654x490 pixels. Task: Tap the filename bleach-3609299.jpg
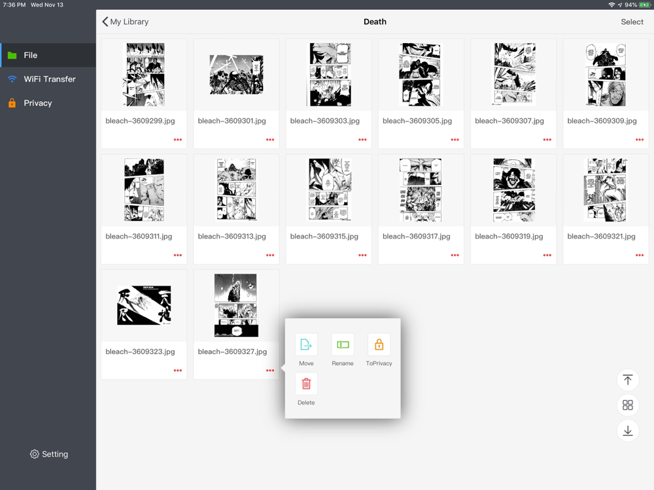coord(140,121)
